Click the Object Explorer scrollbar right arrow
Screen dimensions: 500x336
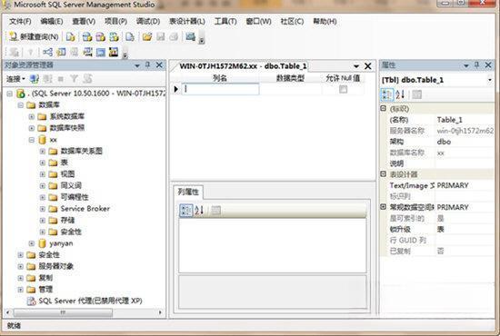[160, 312]
